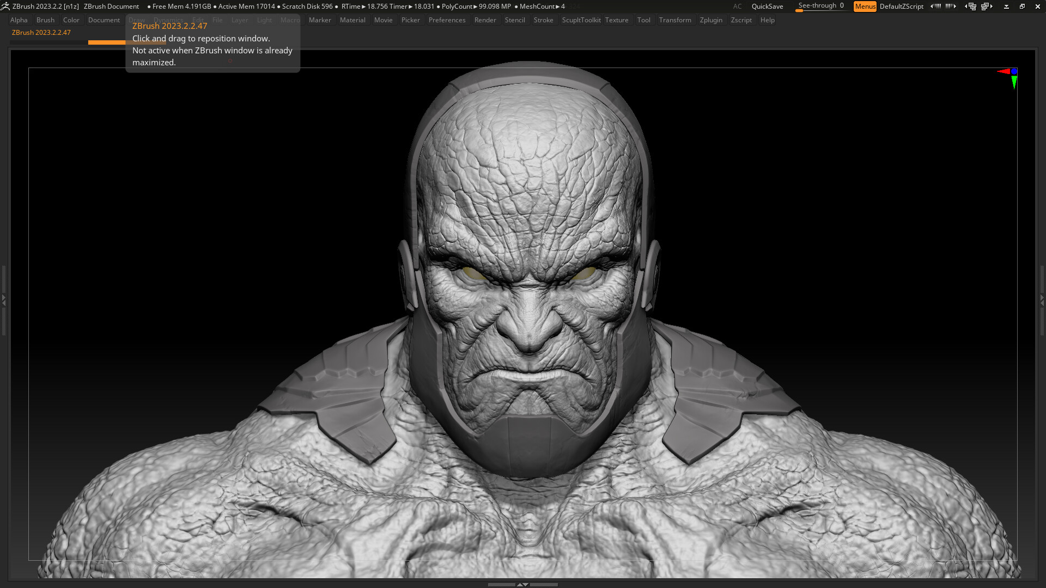
Task: Click the left-pointing blinds icon in title bar
Action: coord(935,6)
